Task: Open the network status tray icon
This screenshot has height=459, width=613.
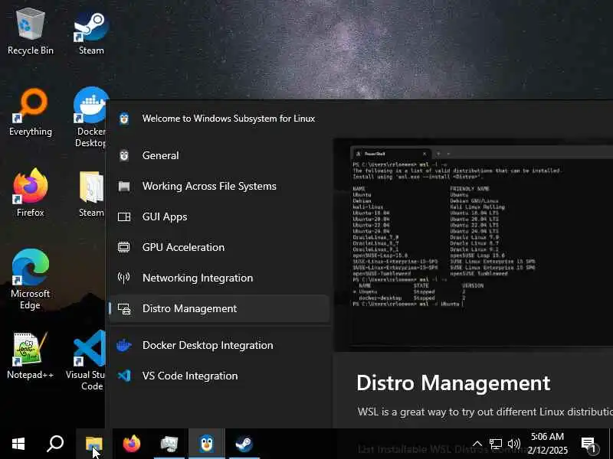Action: tap(495, 444)
